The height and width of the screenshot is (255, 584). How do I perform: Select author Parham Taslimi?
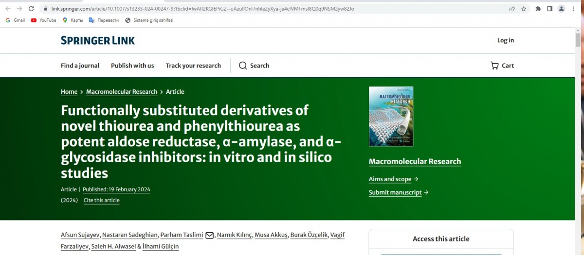[182, 235]
